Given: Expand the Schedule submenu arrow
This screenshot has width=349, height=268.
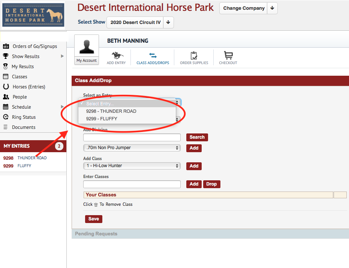Looking at the screenshot, I should 62,107.
